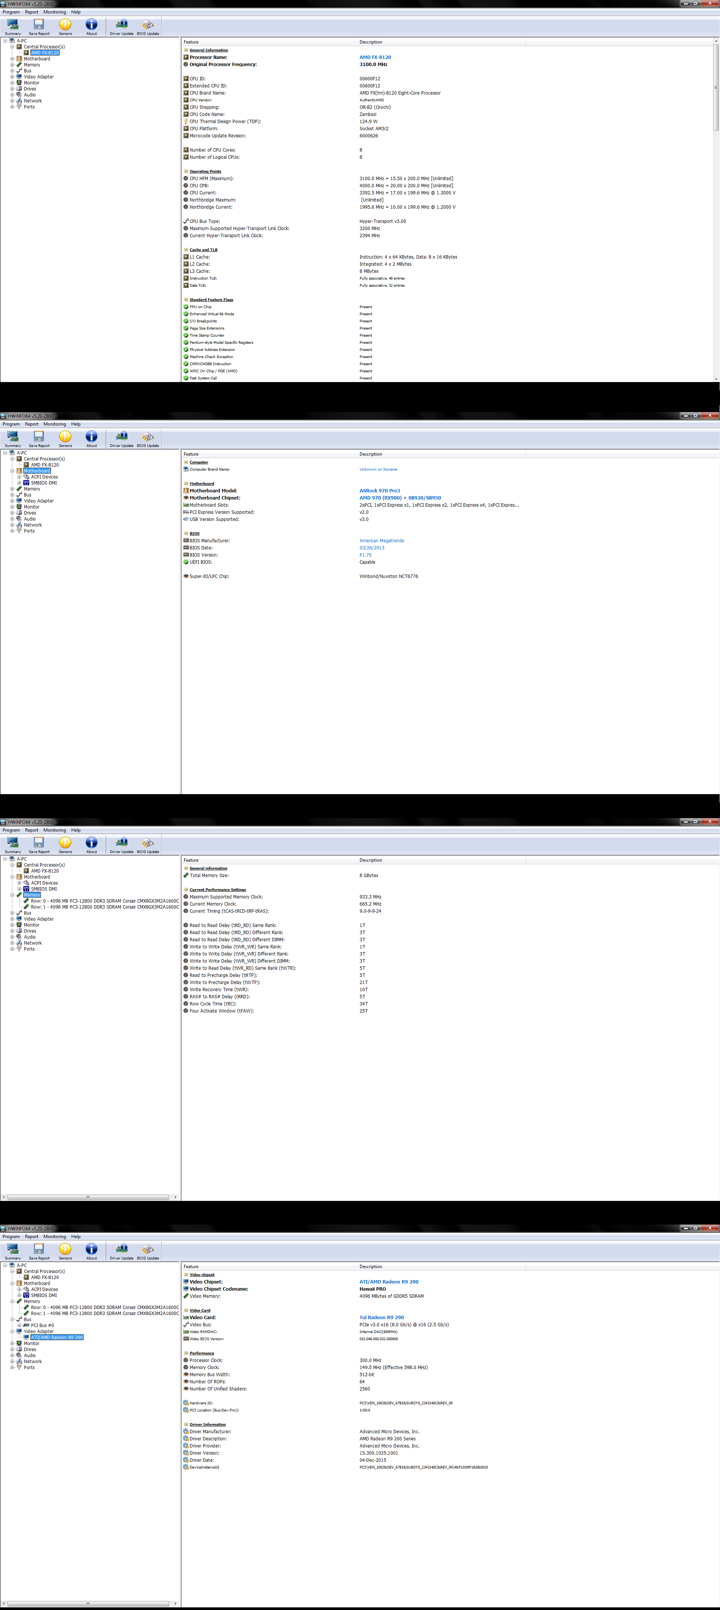Viewport: 720px width, 1610px height.
Task: Click Driver Update icon in Radeon R9 290 window
Action: pyautogui.click(x=122, y=1250)
